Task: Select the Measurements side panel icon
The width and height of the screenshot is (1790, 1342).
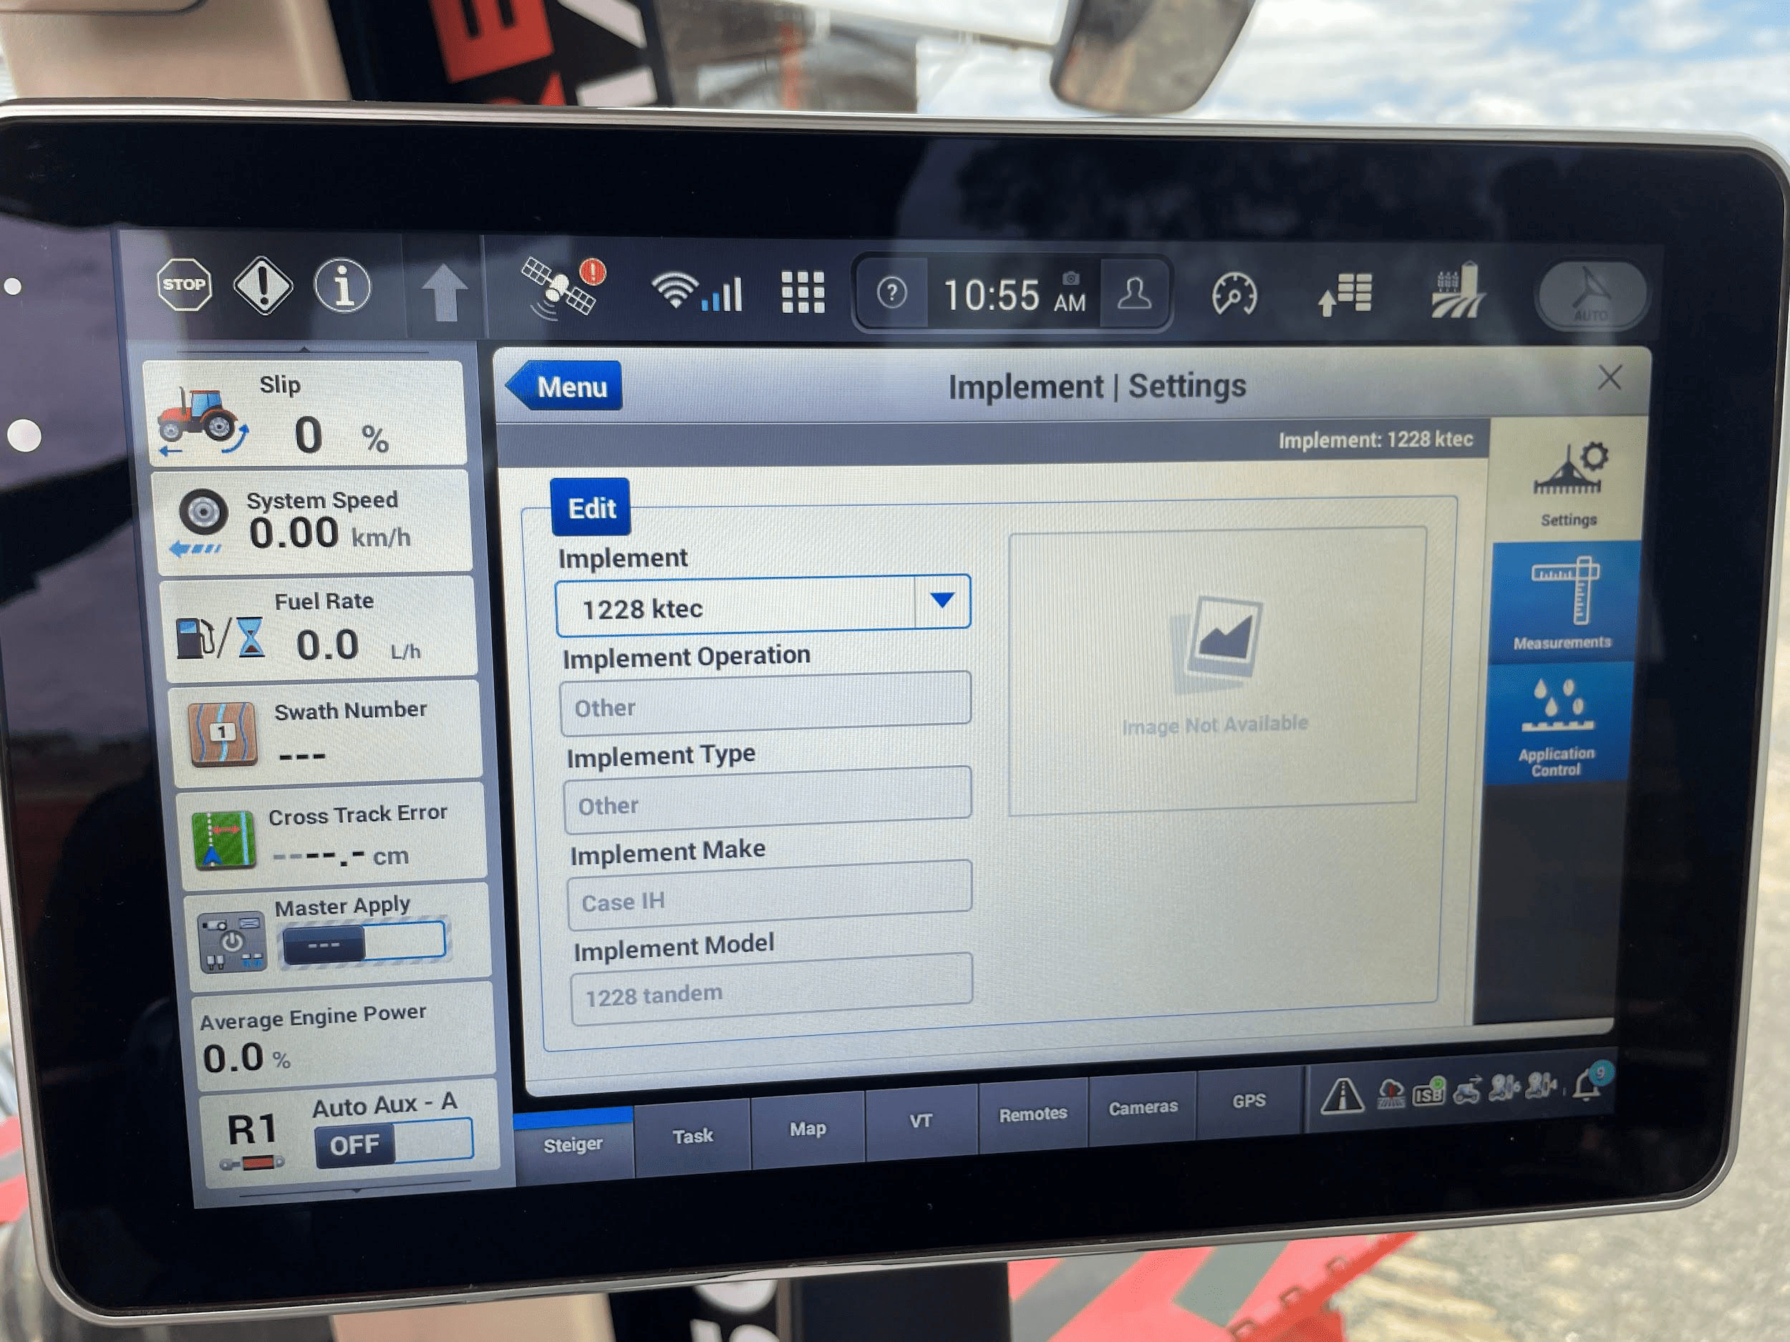Action: [x=1562, y=603]
